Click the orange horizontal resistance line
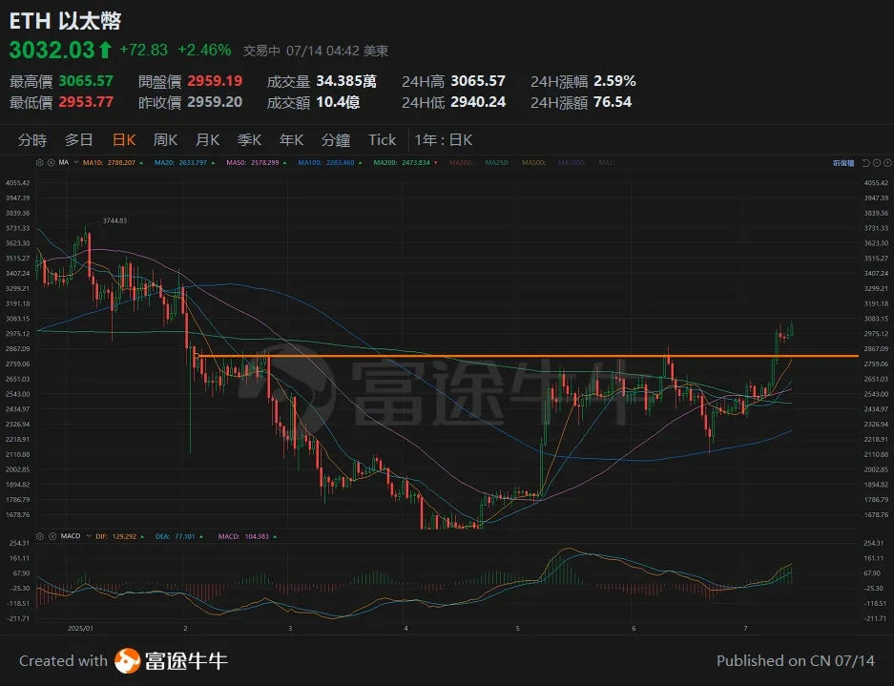 pos(528,356)
